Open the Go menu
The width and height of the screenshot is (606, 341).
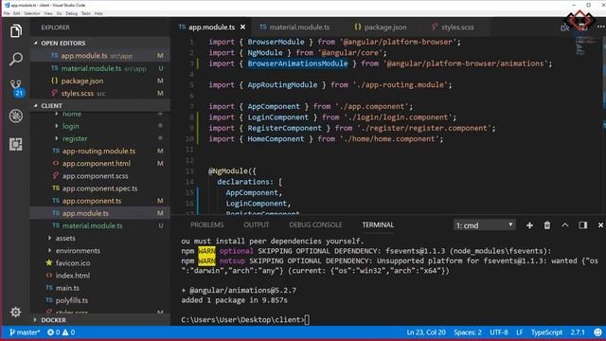coord(59,13)
